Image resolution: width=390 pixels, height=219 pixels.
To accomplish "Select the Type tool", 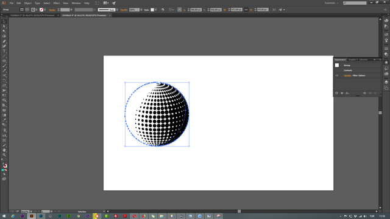I will point(4,51).
